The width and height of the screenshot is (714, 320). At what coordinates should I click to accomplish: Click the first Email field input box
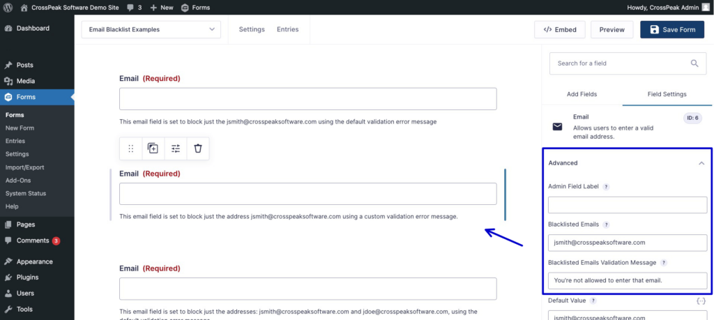click(x=307, y=99)
